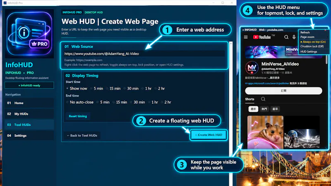Select 30 min end time

(137, 102)
